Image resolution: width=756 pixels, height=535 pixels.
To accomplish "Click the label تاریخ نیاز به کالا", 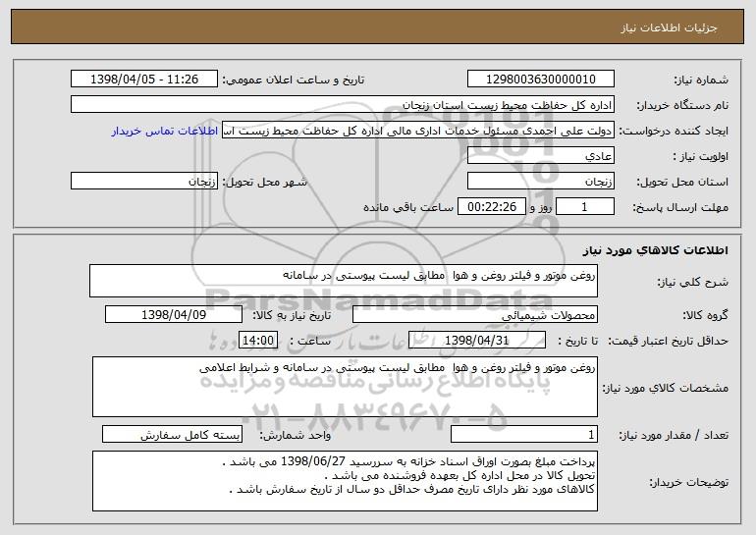I will tap(292, 315).
